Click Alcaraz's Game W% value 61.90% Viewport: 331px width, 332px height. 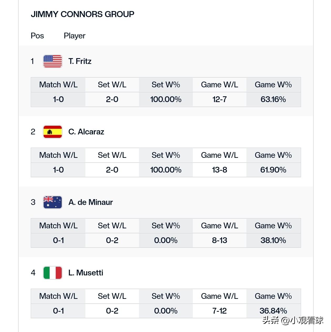[273, 170]
